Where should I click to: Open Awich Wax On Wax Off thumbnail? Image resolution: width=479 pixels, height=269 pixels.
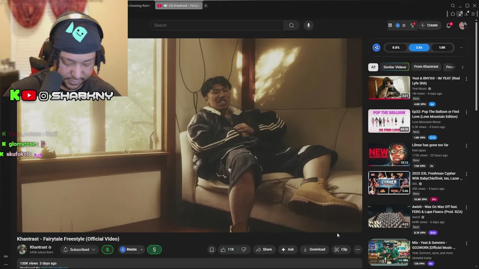click(389, 216)
